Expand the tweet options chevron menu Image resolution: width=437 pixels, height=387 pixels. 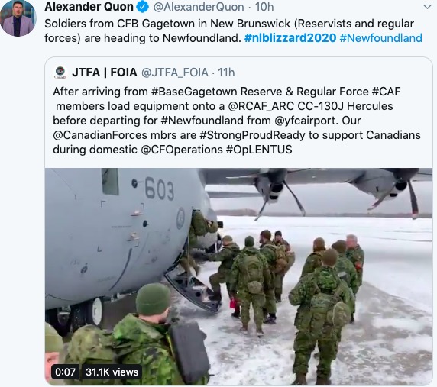click(427, 7)
